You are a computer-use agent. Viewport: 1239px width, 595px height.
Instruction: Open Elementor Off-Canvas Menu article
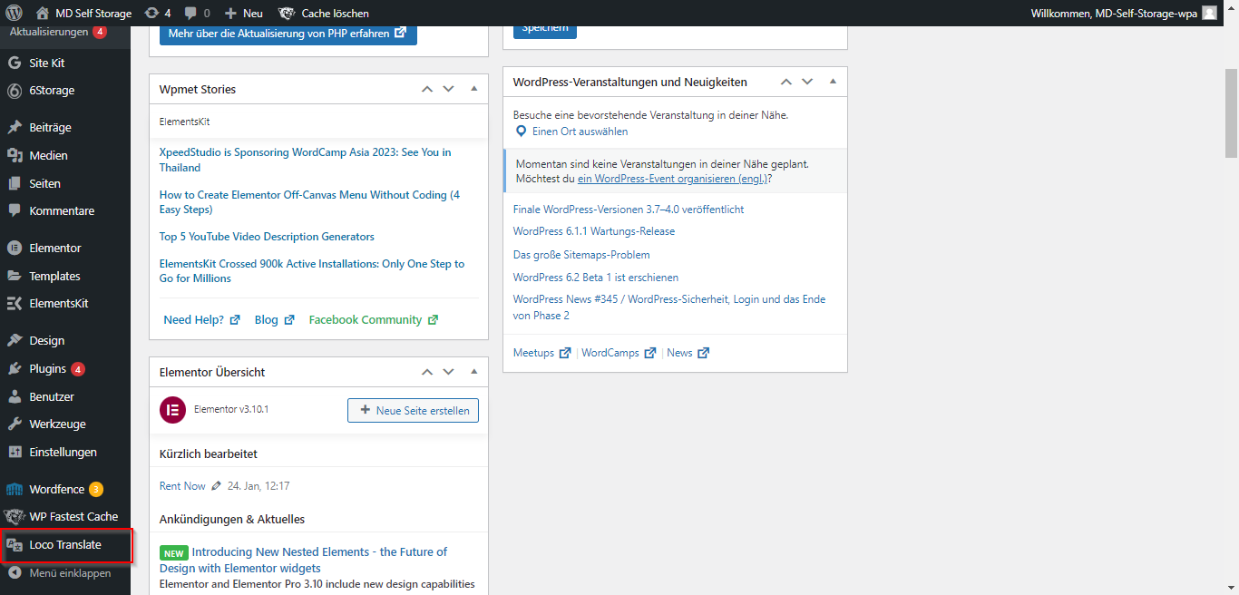tap(309, 202)
